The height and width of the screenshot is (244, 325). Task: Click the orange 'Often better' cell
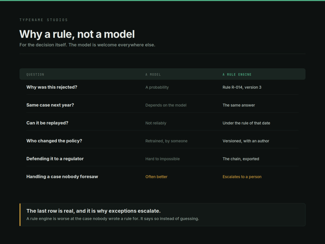coord(156,177)
